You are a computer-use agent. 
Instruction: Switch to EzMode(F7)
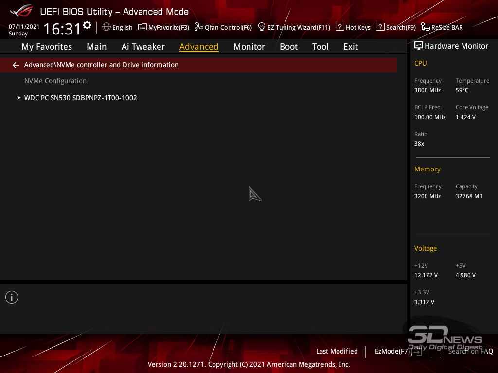point(392,351)
